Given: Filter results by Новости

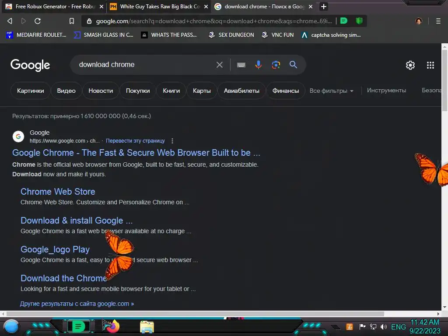Looking at the screenshot, I should [101, 91].
